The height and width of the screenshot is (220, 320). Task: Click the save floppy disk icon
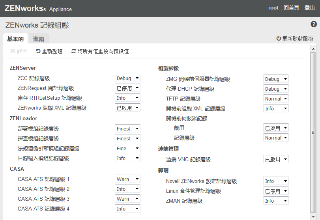[x=13, y=51]
